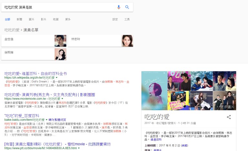248x151 pixels.
Task: Open the 設定 menu
Action: (115, 19)
